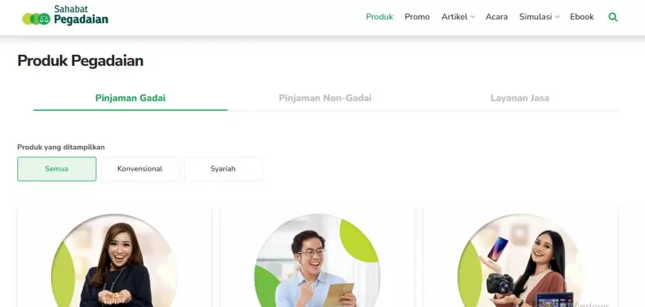The image size is (645, 307).
Task: Open the Simulasi menu
Action: pyautogui.click(x=535, y=17)
